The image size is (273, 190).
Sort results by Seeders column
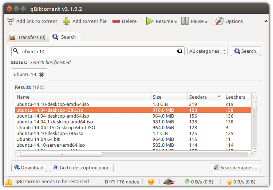tap(206, 97)
